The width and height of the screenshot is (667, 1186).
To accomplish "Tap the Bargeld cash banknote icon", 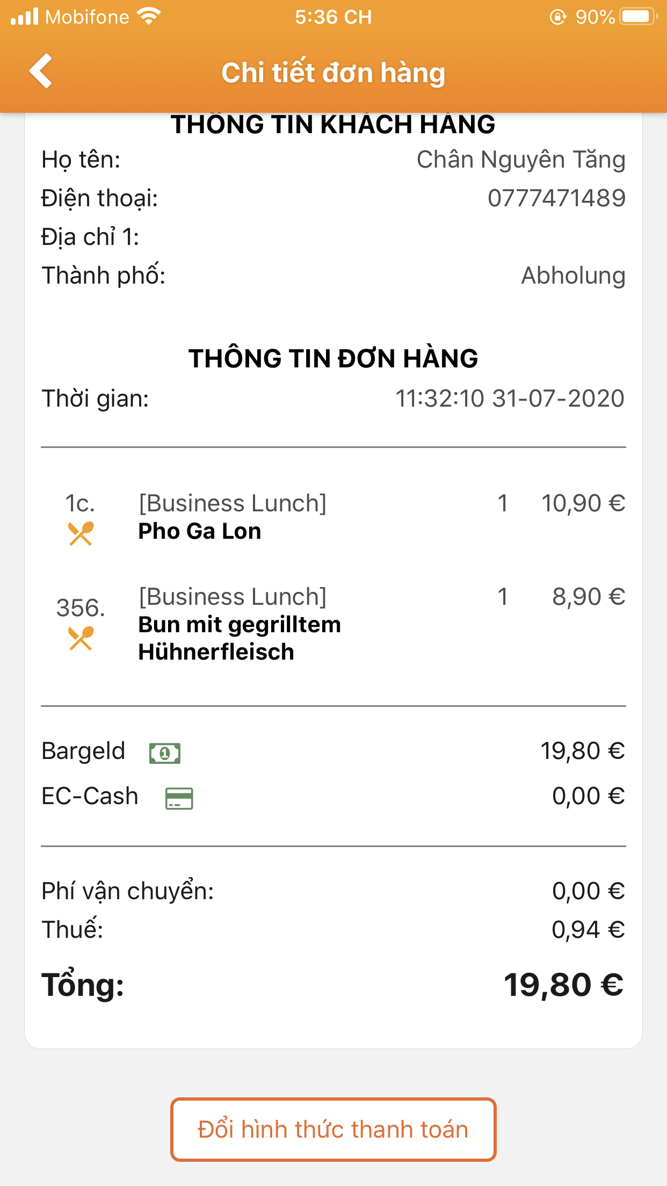I will pyautogui.click(x=165, y=753).
